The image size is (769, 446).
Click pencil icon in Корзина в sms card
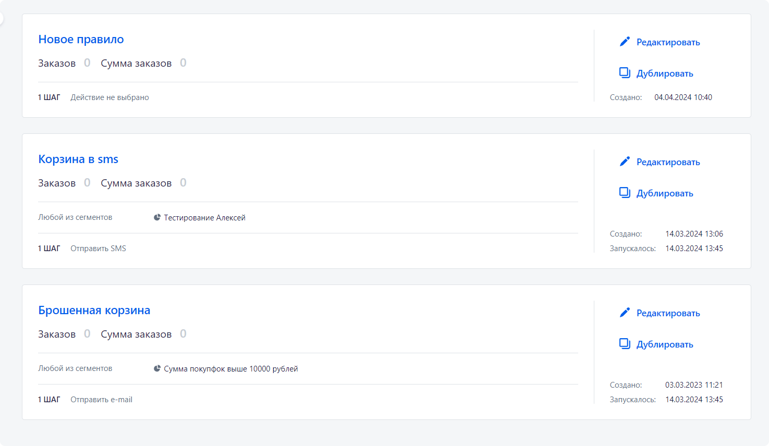pos(625,162)
